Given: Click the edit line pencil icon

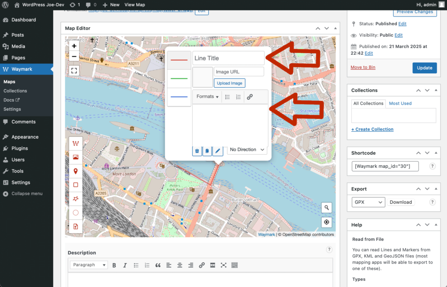Looking at the screenshot, I should coord(218,151).
